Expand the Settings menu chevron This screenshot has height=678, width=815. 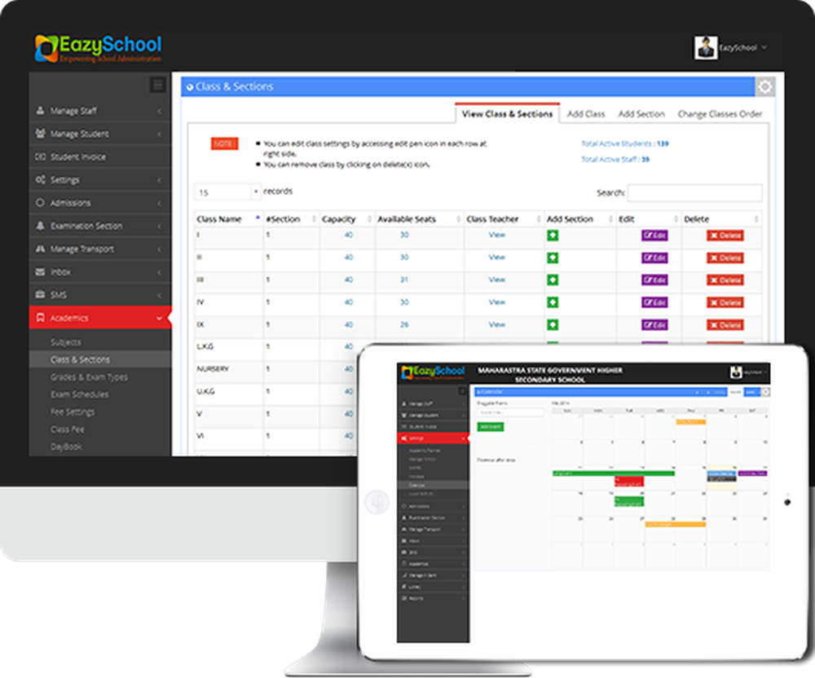[159, 180]
